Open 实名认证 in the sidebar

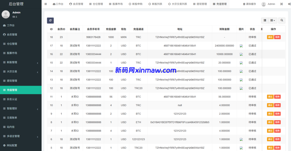click(21, 99)
